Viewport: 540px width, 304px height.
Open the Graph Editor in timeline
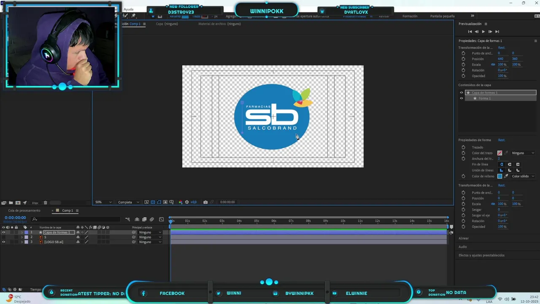pos(161,220)
